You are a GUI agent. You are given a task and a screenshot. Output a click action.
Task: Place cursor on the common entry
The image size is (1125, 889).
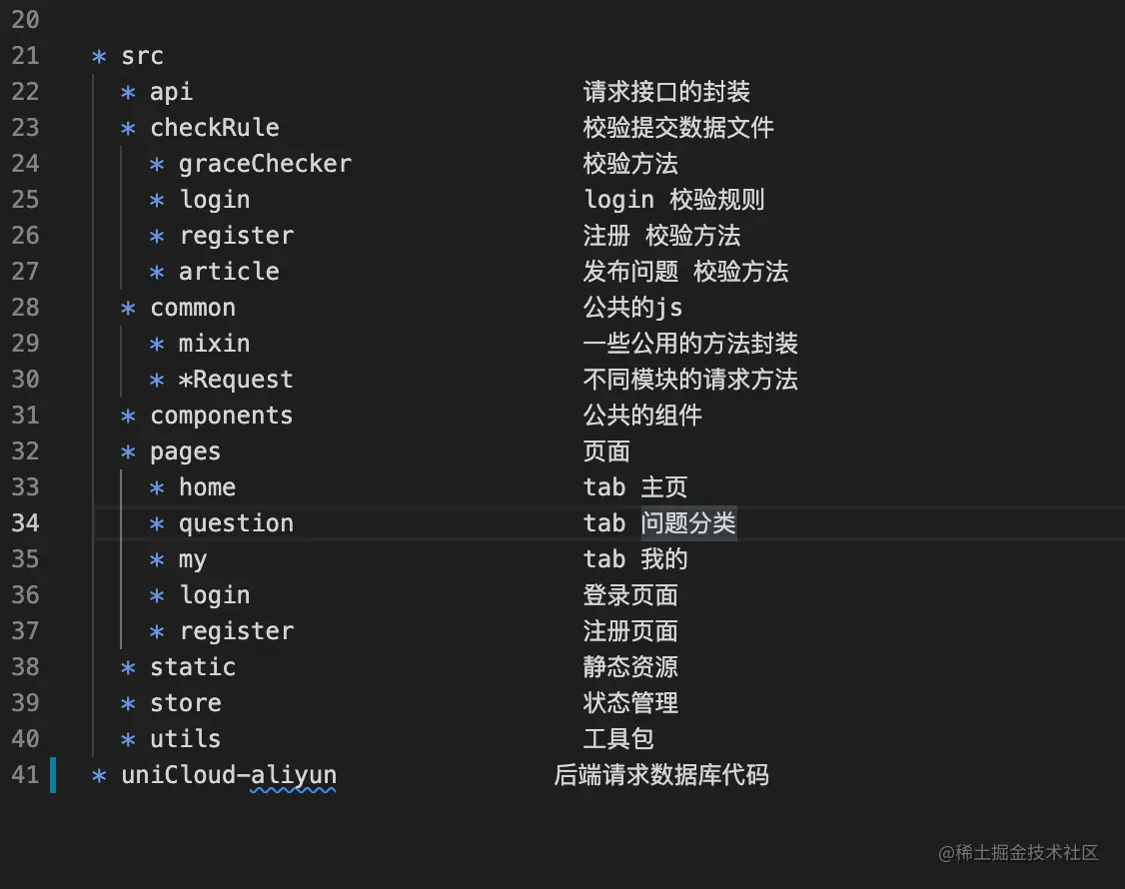tap(193, 308)
